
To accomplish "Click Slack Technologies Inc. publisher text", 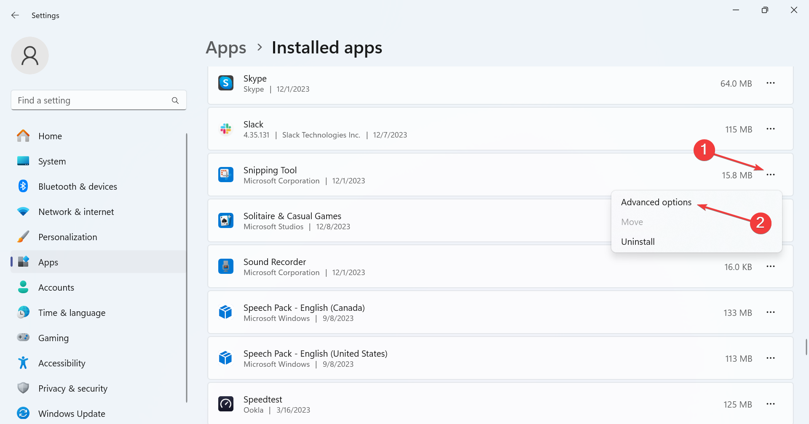I will click(x=321, y=135).
